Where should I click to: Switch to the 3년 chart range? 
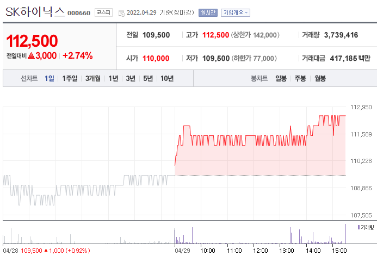[131, 78]
